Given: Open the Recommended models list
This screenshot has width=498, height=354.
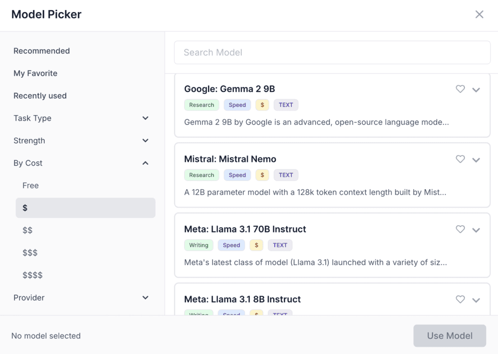Looking at the screenshot, I should (x=42, y=51).
